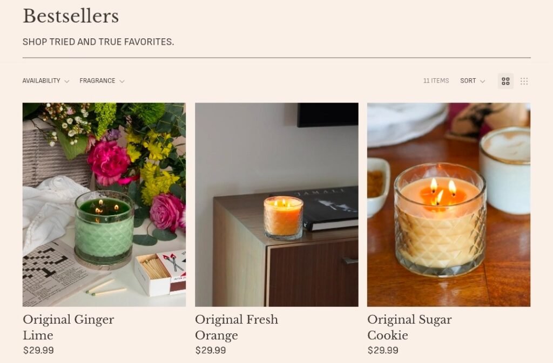Click the Original Sugar Cookie title link
The height and width of the screenshot is (363, 553).
409,327
